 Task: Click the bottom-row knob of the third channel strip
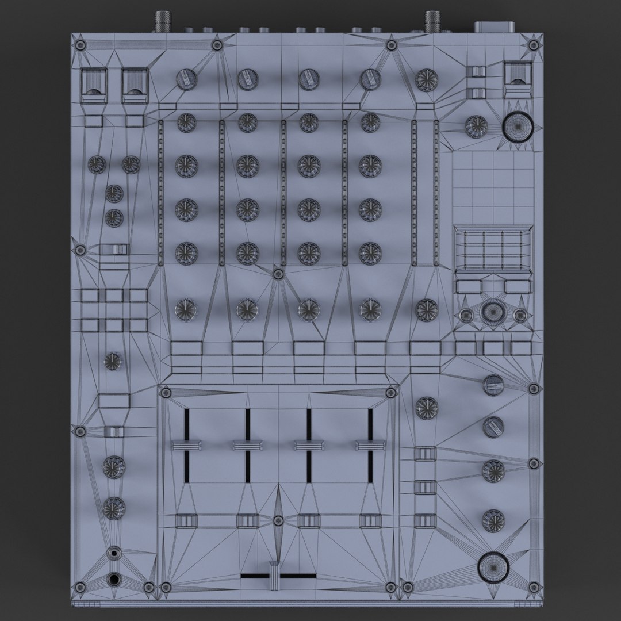[x=309, y=310]
